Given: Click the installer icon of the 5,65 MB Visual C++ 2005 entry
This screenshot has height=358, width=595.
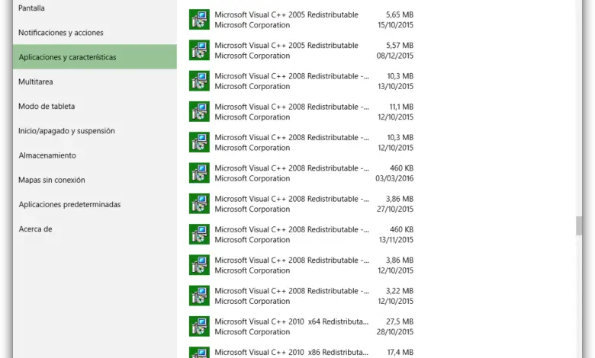Looking at the screenshot, I should (199, 19).
